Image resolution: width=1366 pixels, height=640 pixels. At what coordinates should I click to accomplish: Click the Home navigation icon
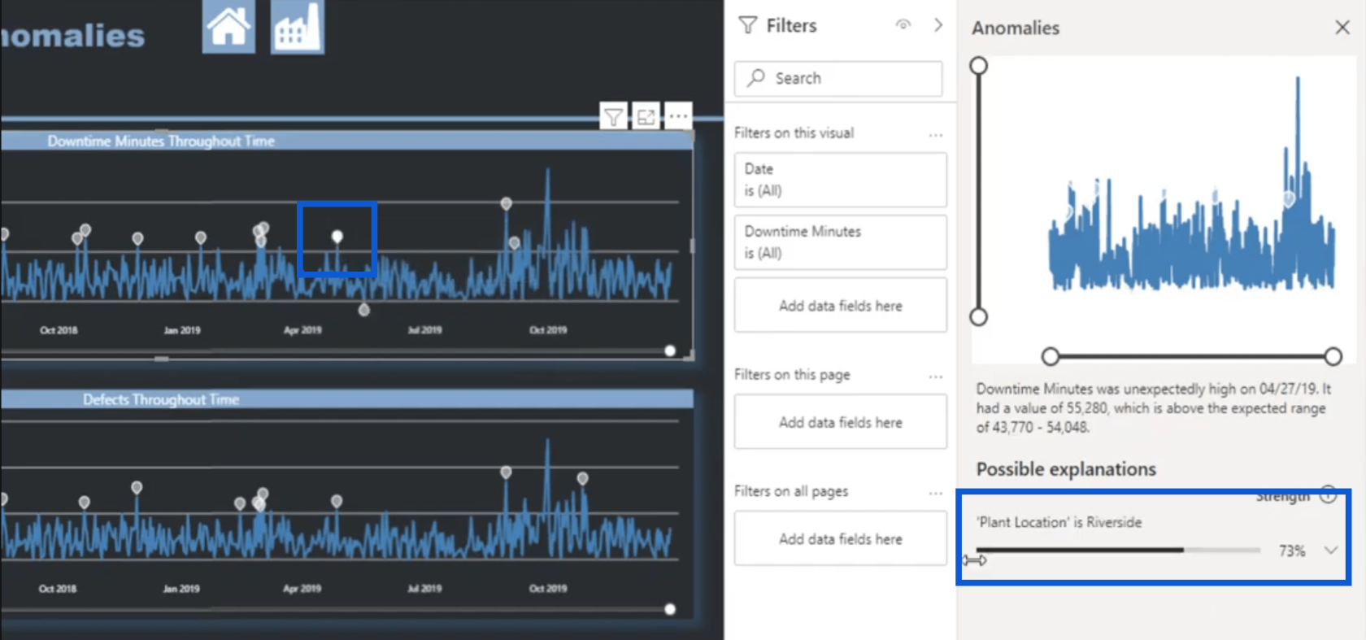tap(228, 26)
